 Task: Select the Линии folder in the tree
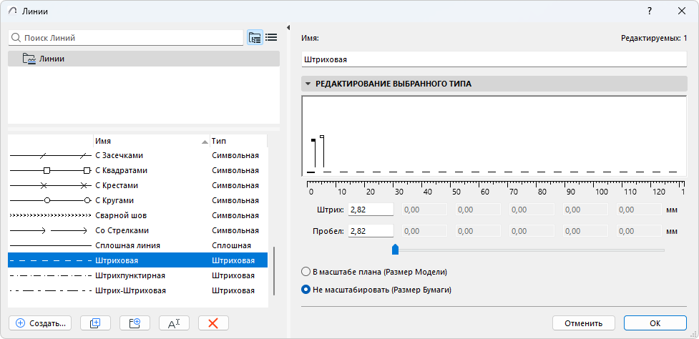pos(144,59)
